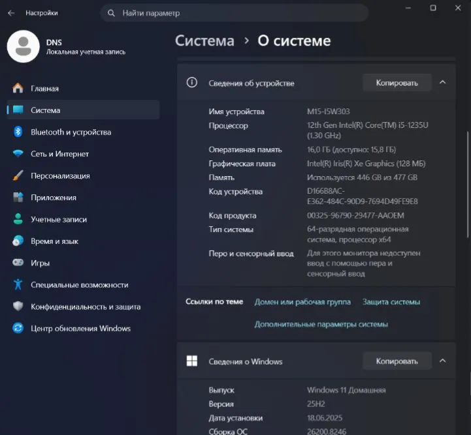
Task: Copy Windows info with Копировать button
Action: coord(397,361)
